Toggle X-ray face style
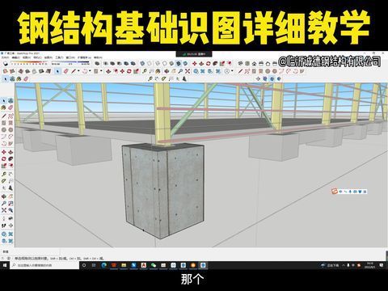 142,64
